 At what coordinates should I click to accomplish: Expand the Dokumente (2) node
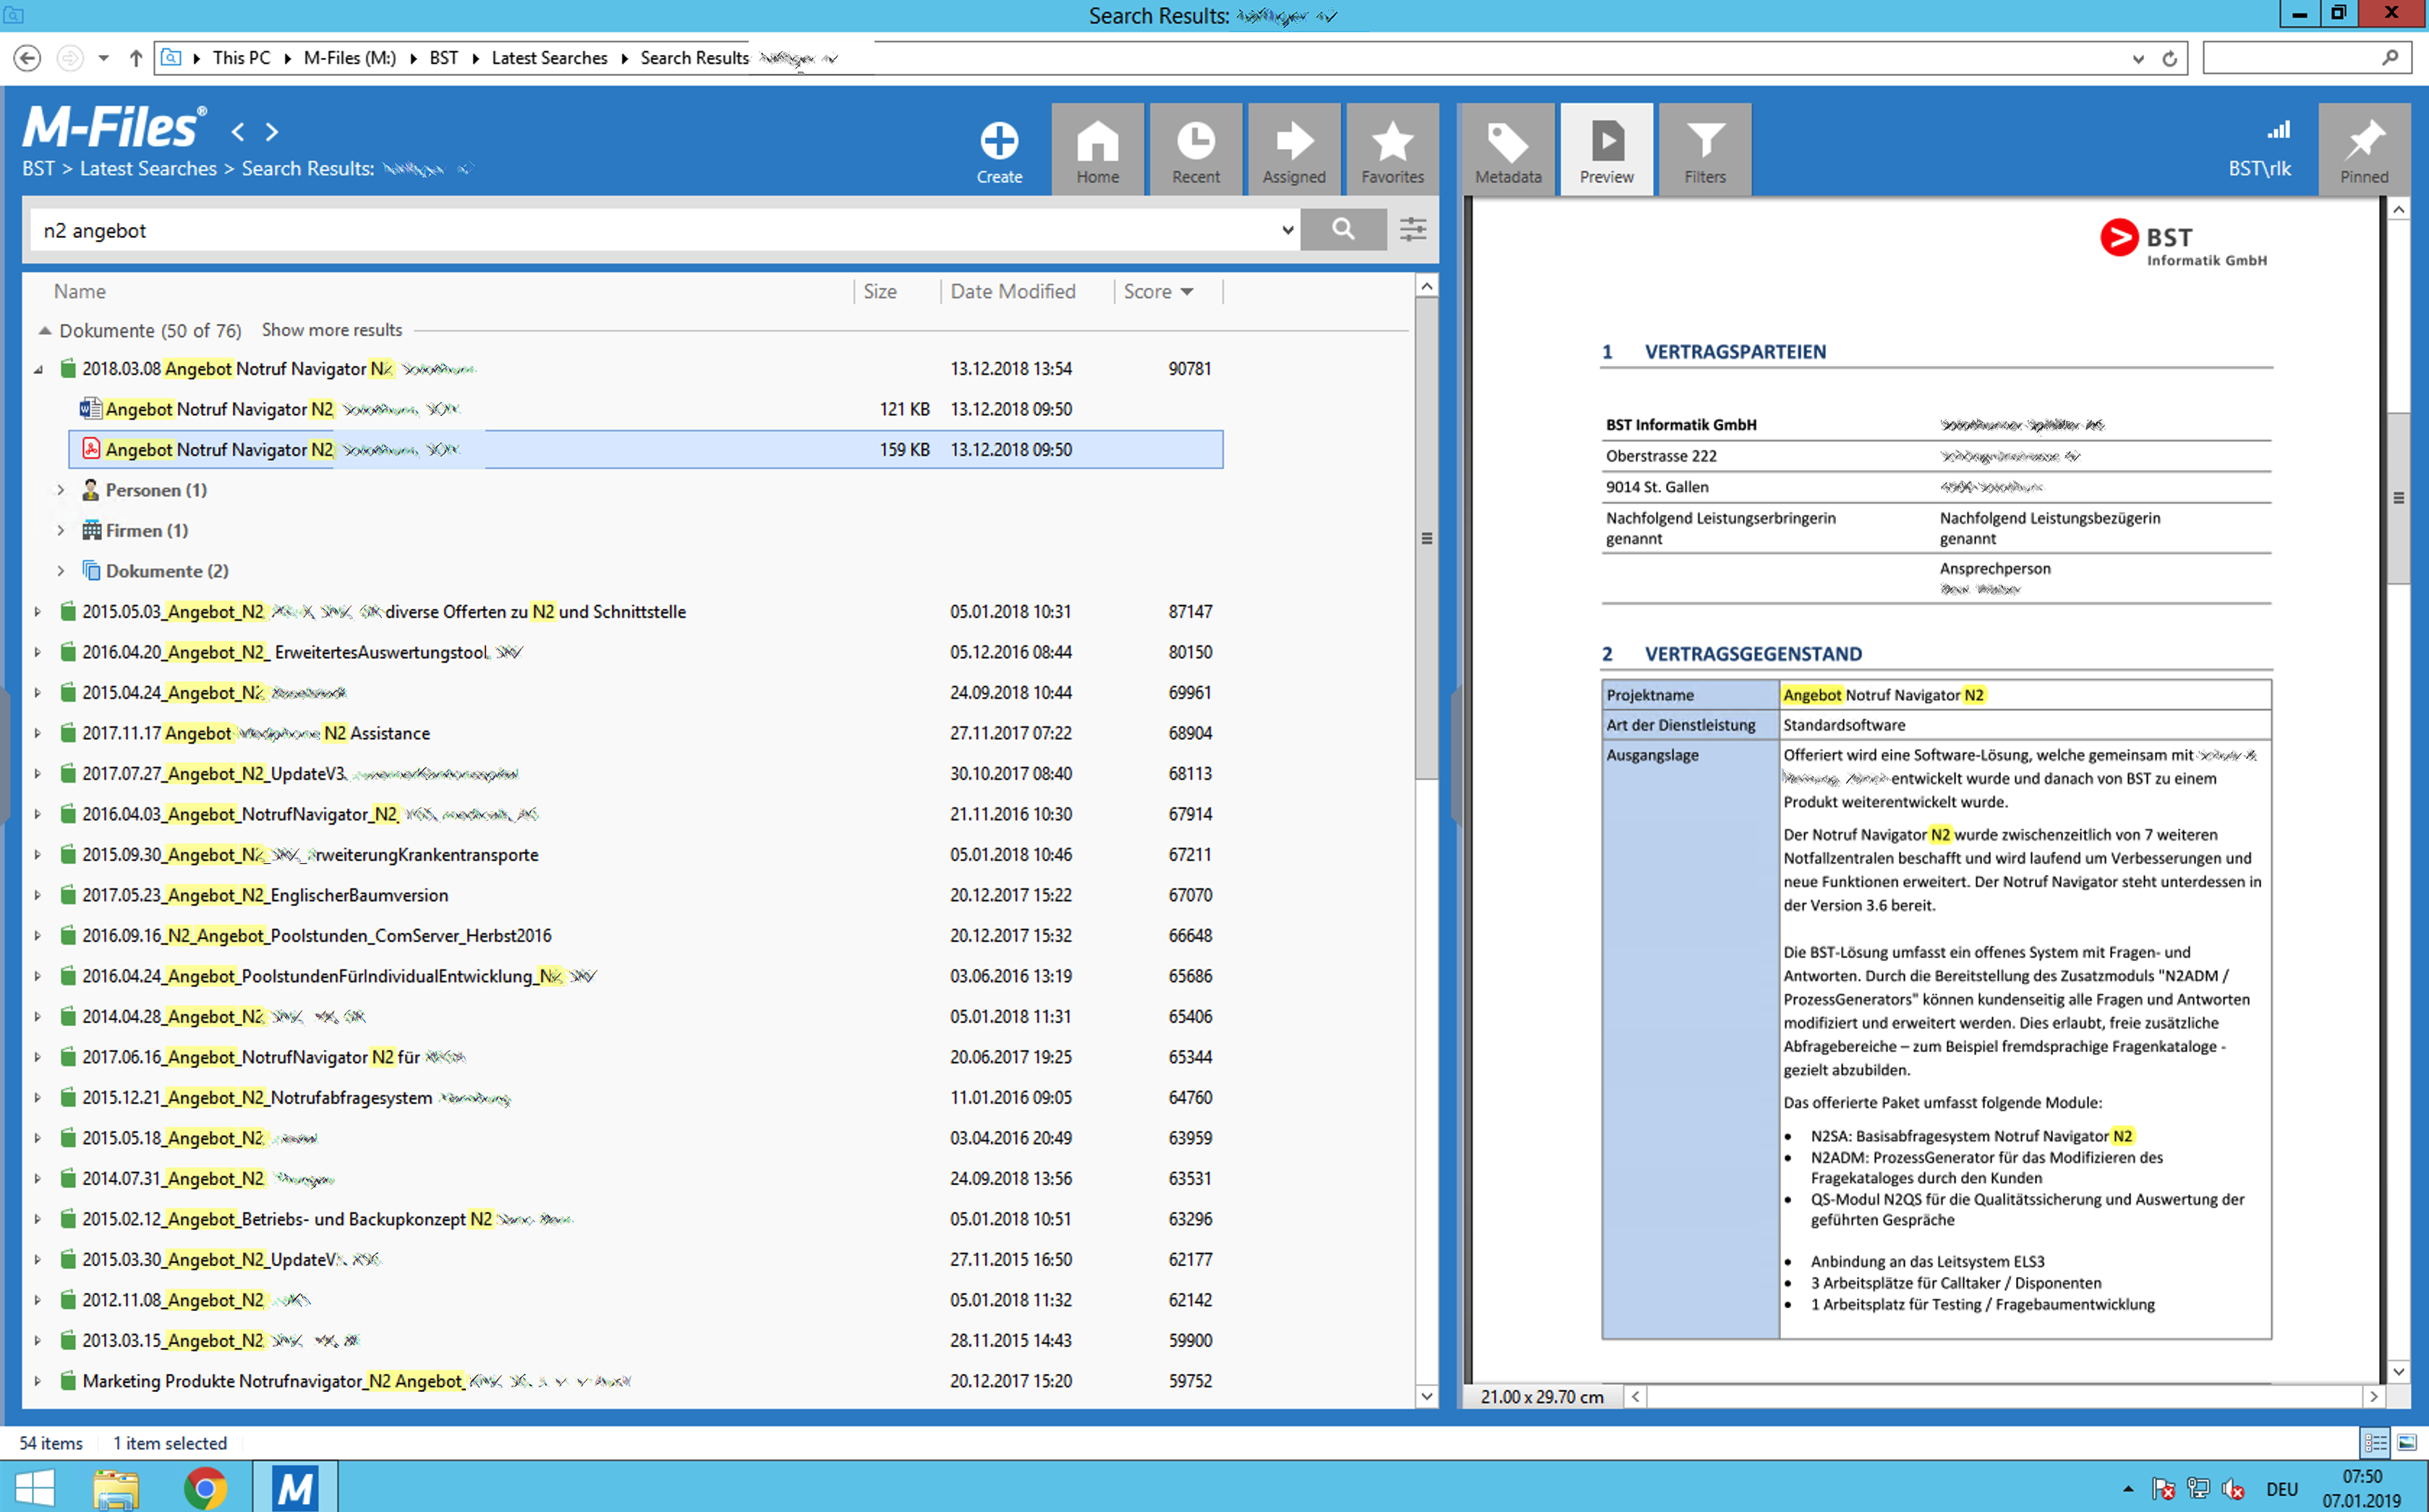click(60, 571)
